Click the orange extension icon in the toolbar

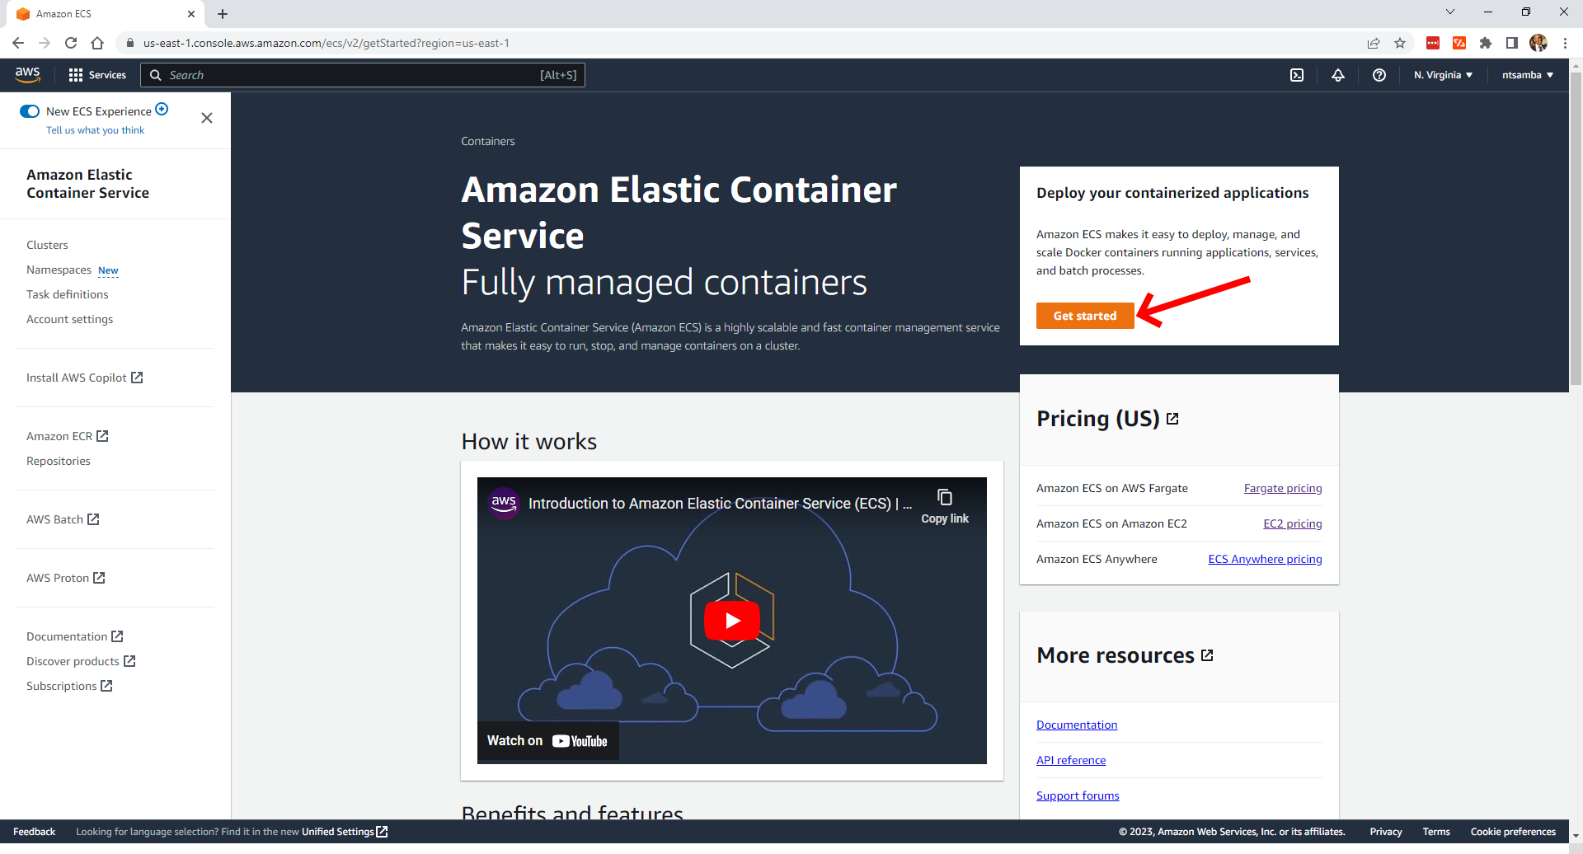(1459, 43)
